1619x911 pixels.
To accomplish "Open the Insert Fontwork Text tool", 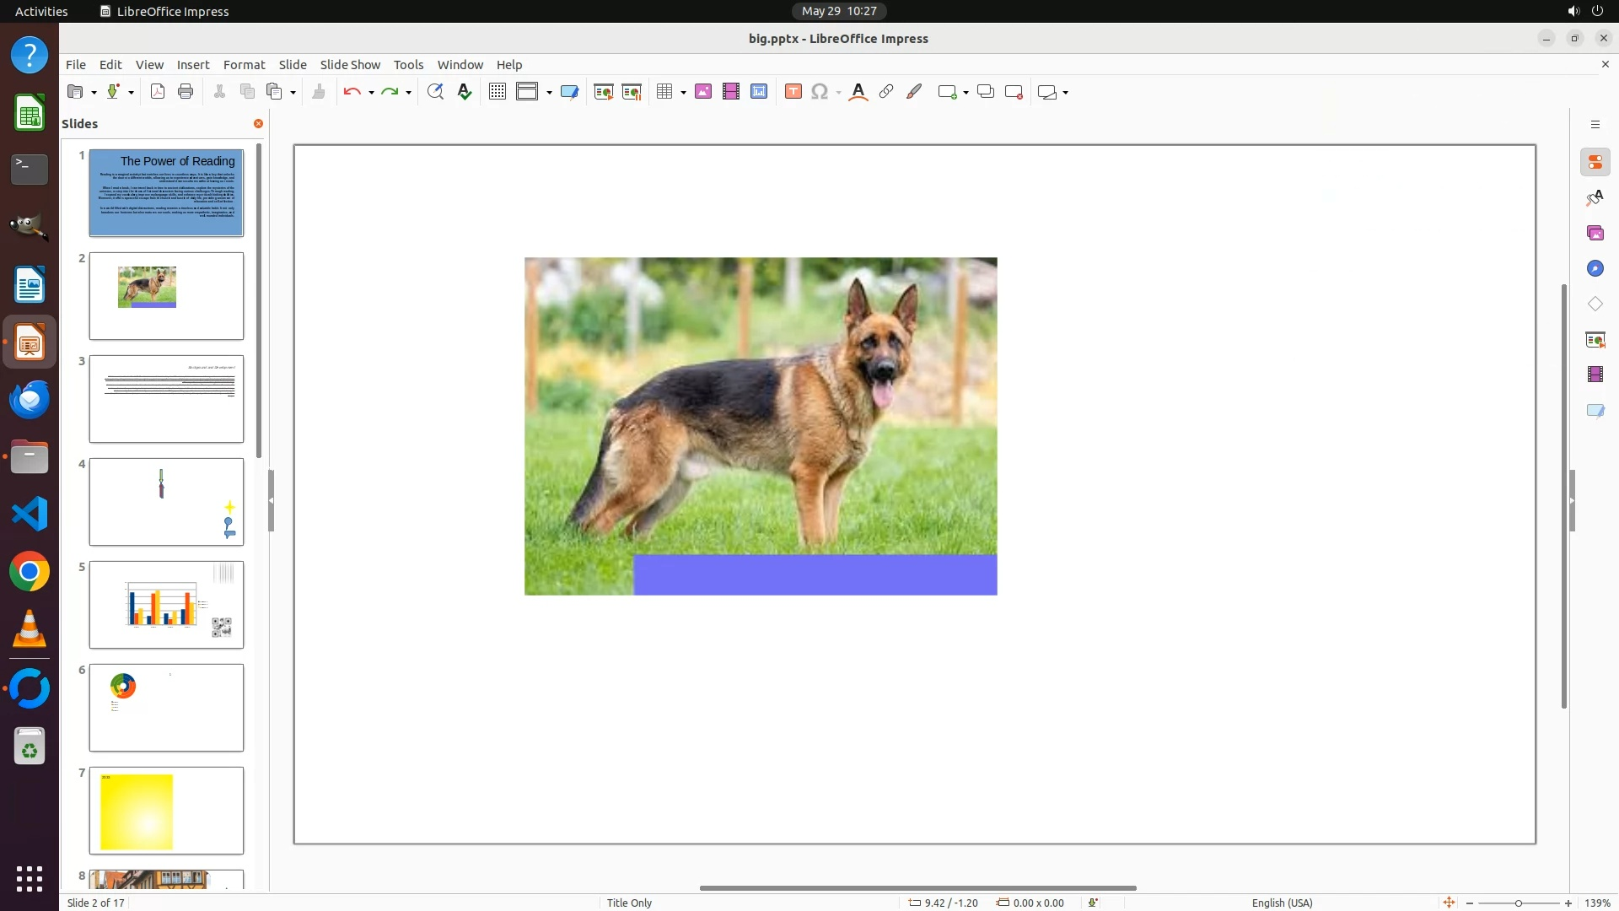I will [858, 92].
